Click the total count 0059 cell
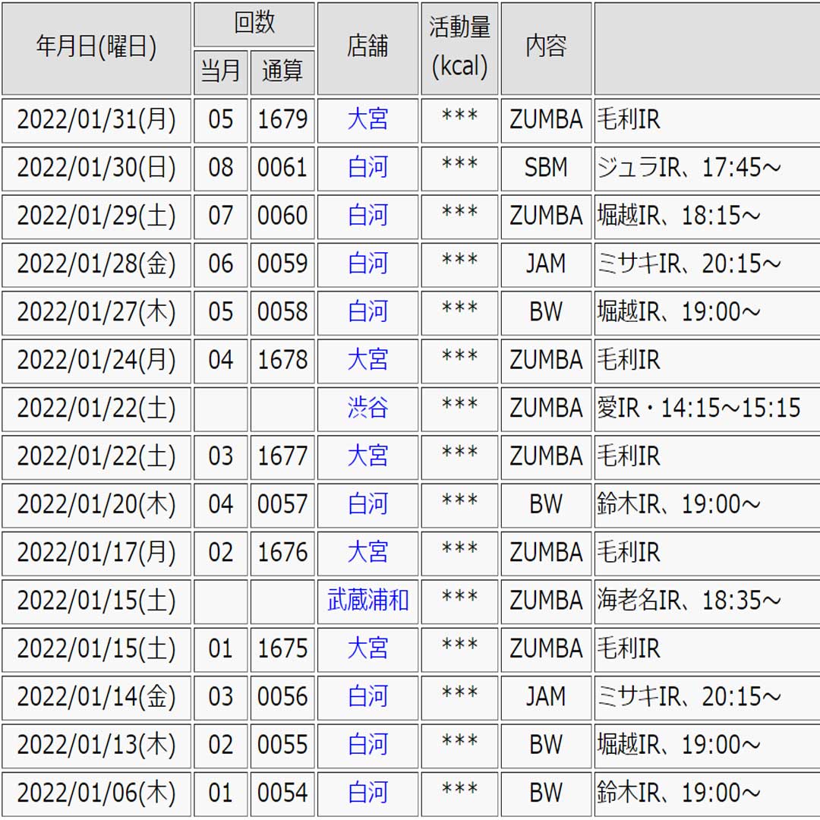 [282, 265]
